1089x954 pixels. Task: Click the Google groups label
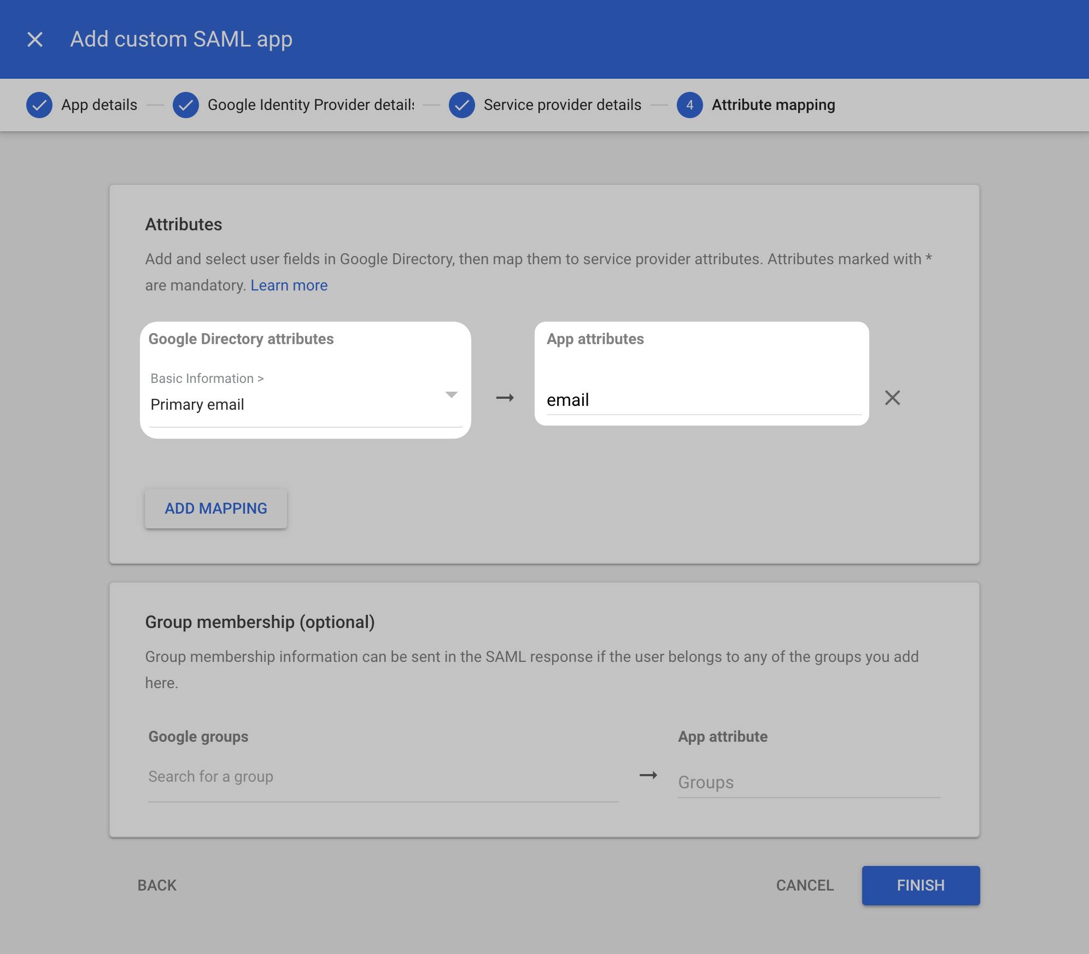(x=198, y=737)
